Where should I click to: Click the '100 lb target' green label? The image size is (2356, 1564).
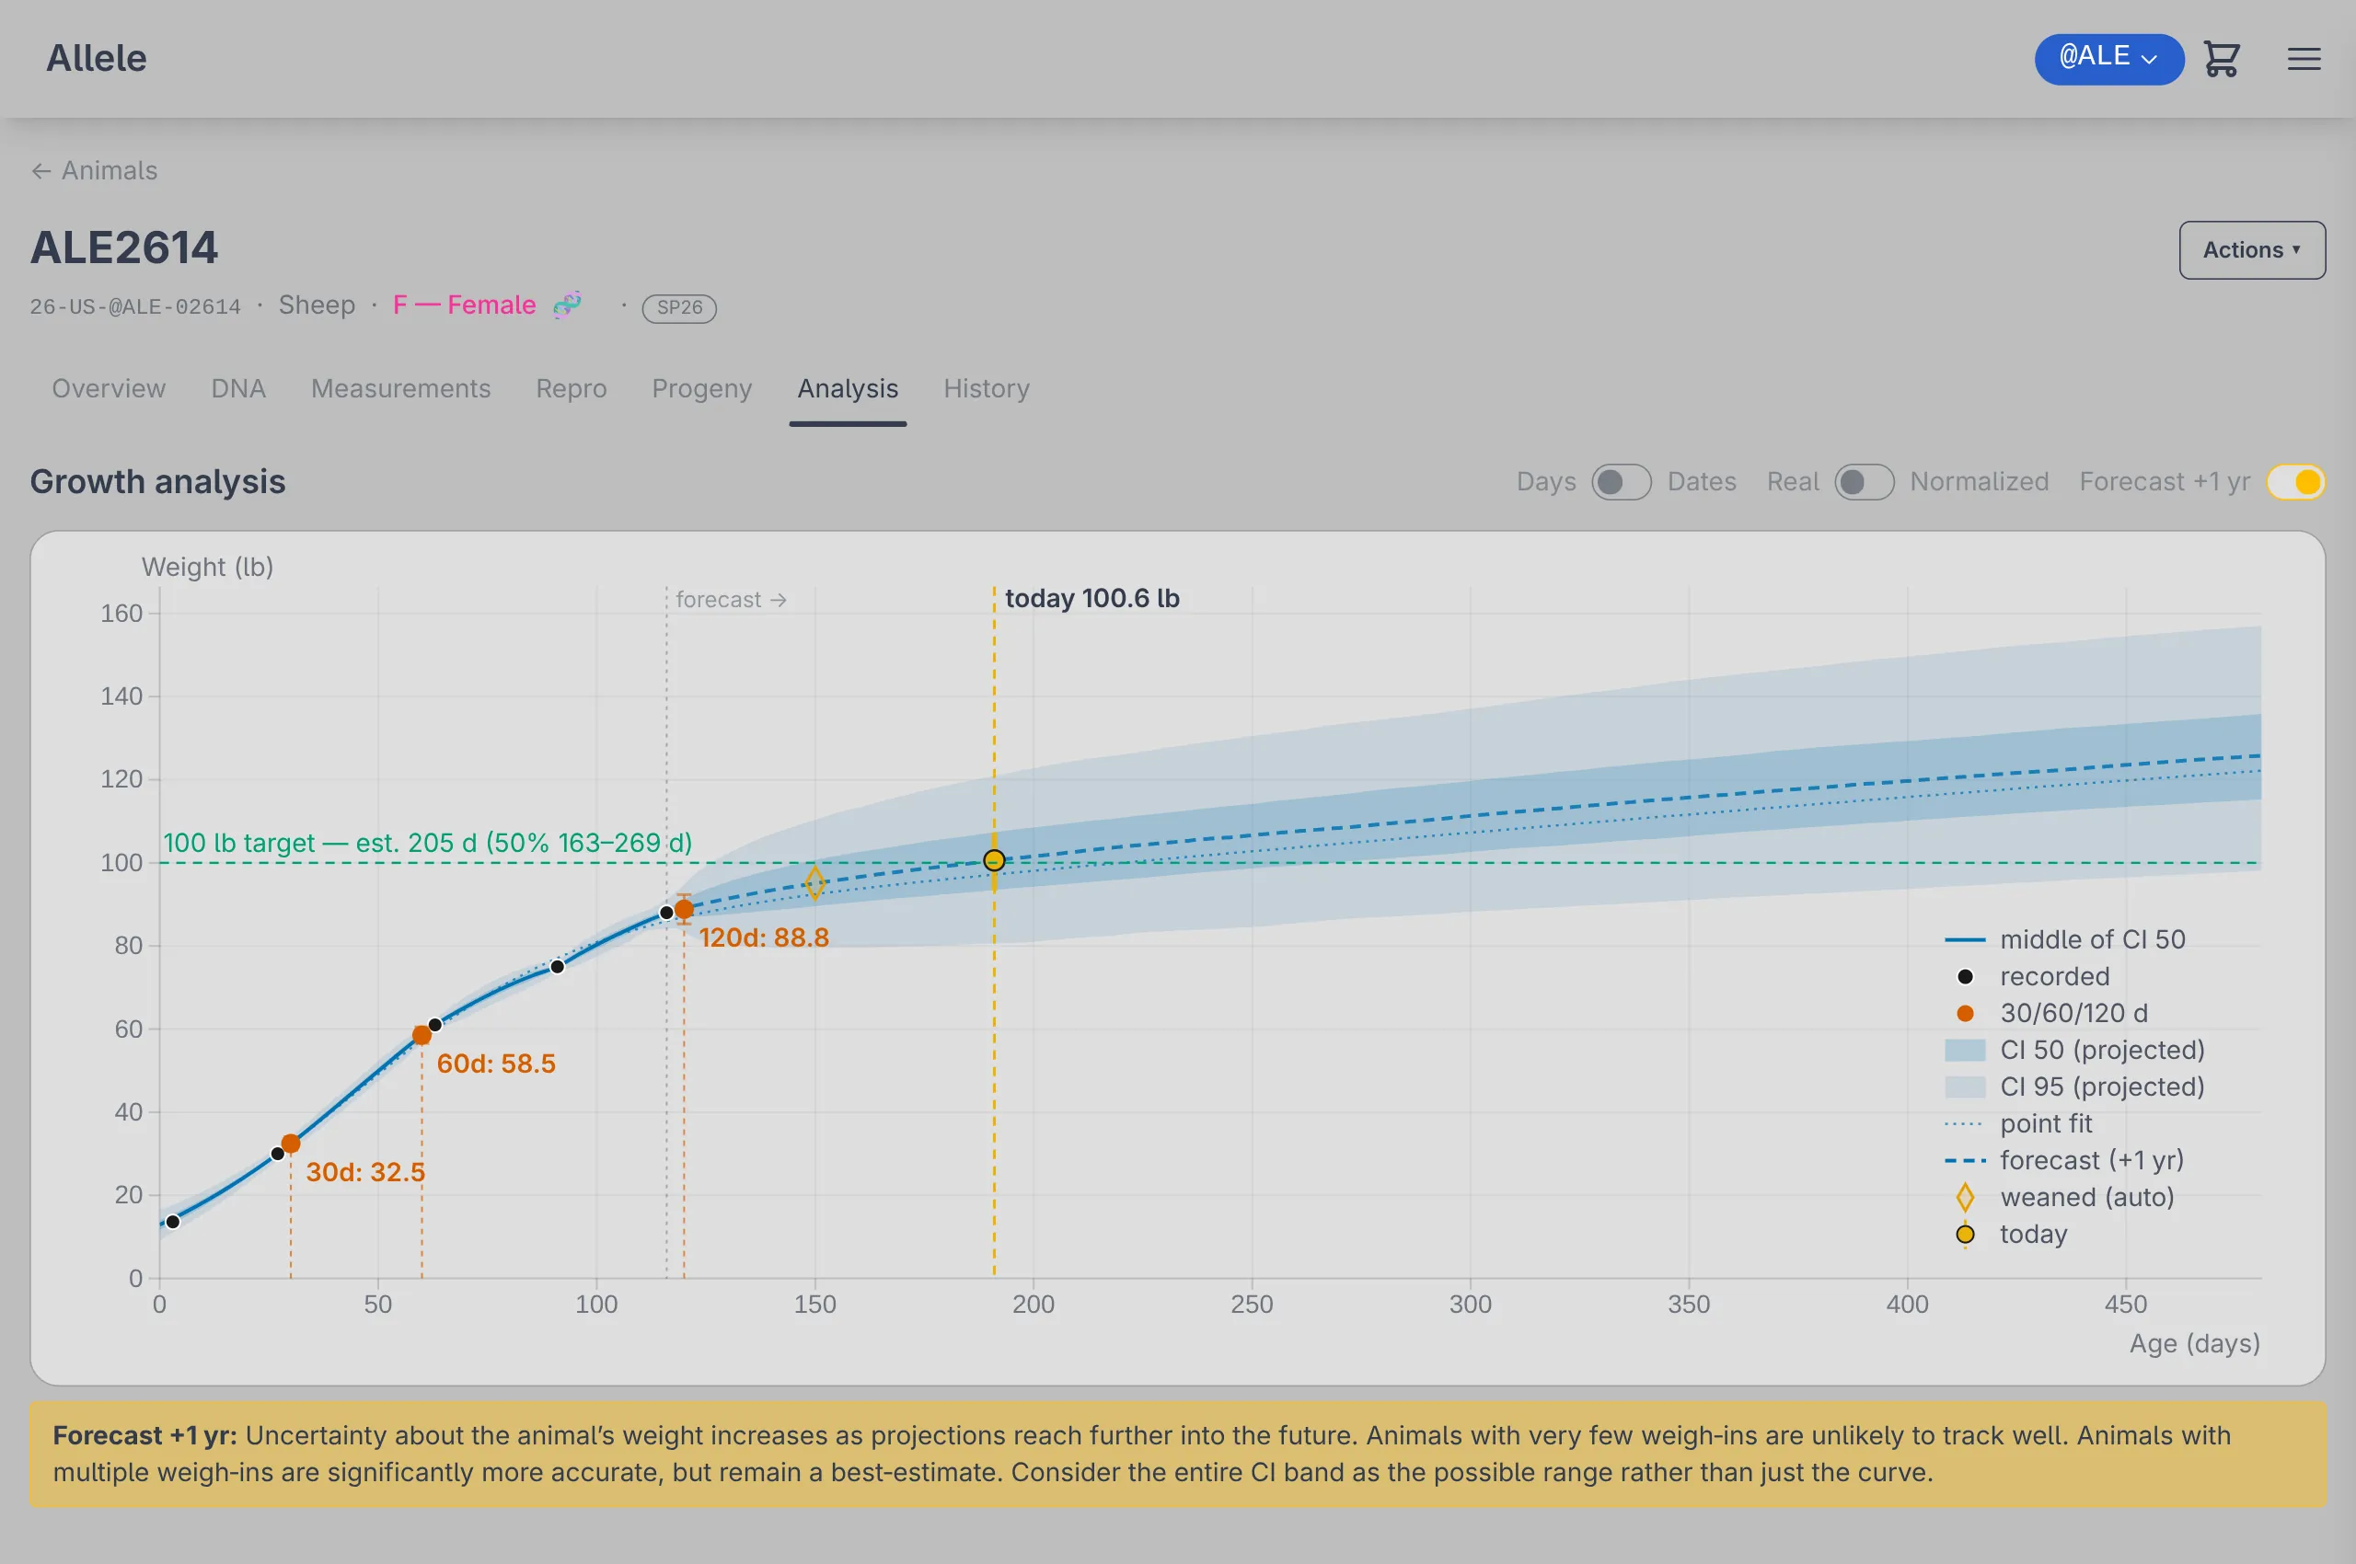pyautogui.click(x=427, y=843)
